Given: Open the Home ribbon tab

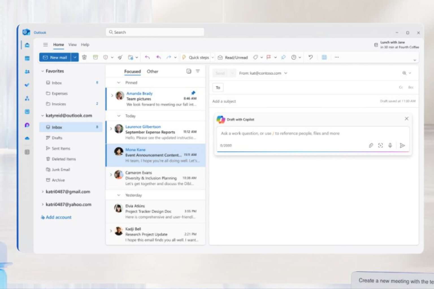Looking at the screenshot, I should click(58, 45).
